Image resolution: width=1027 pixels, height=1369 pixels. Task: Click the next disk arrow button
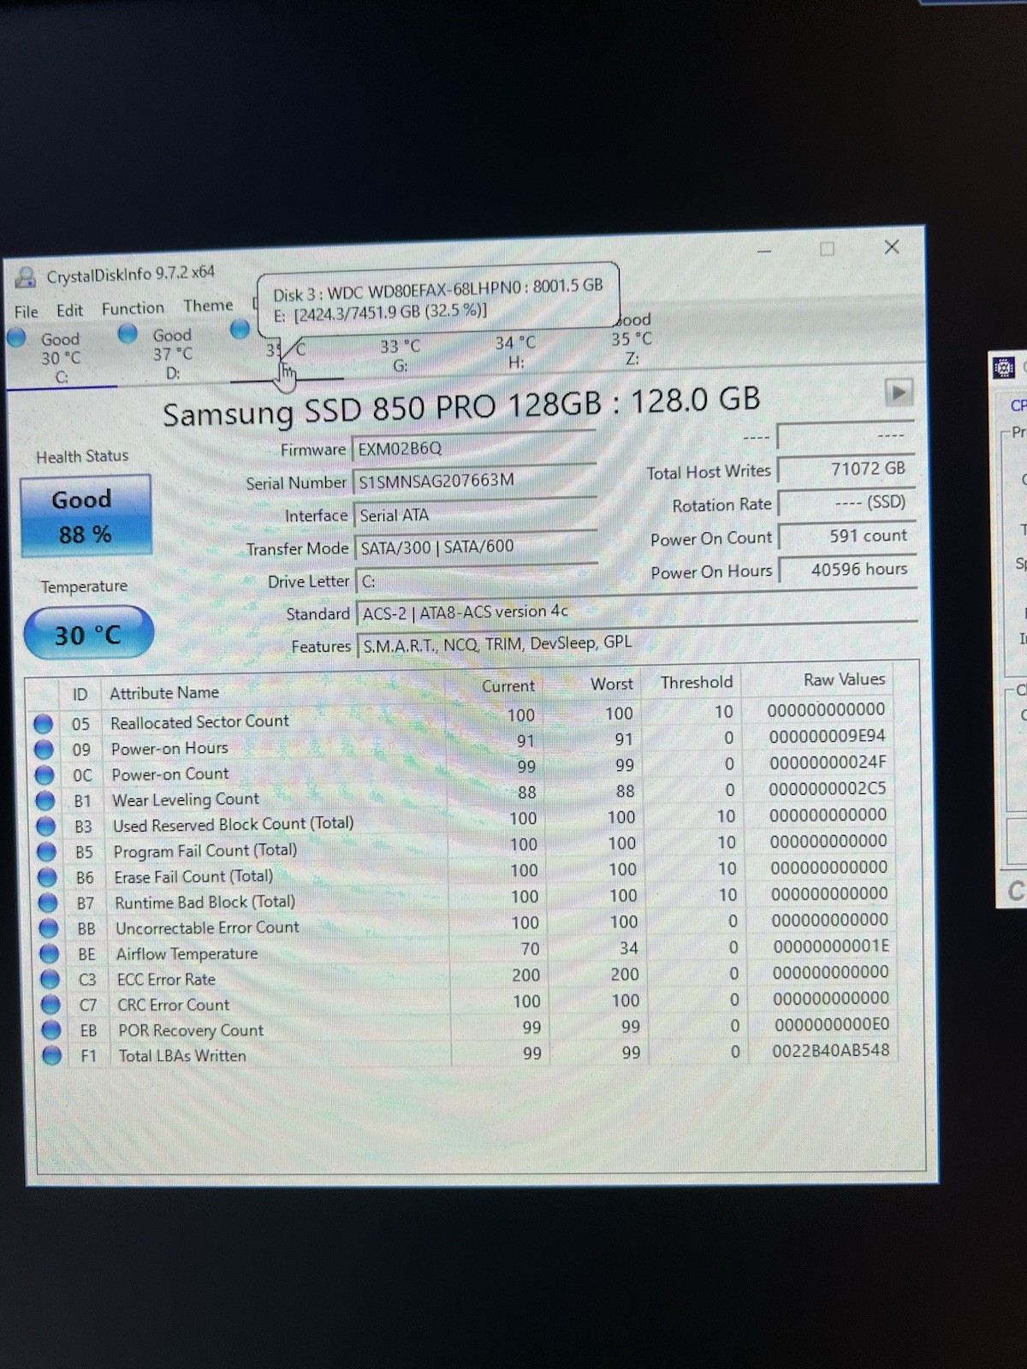pyautogui.click(x=898, y=393)
